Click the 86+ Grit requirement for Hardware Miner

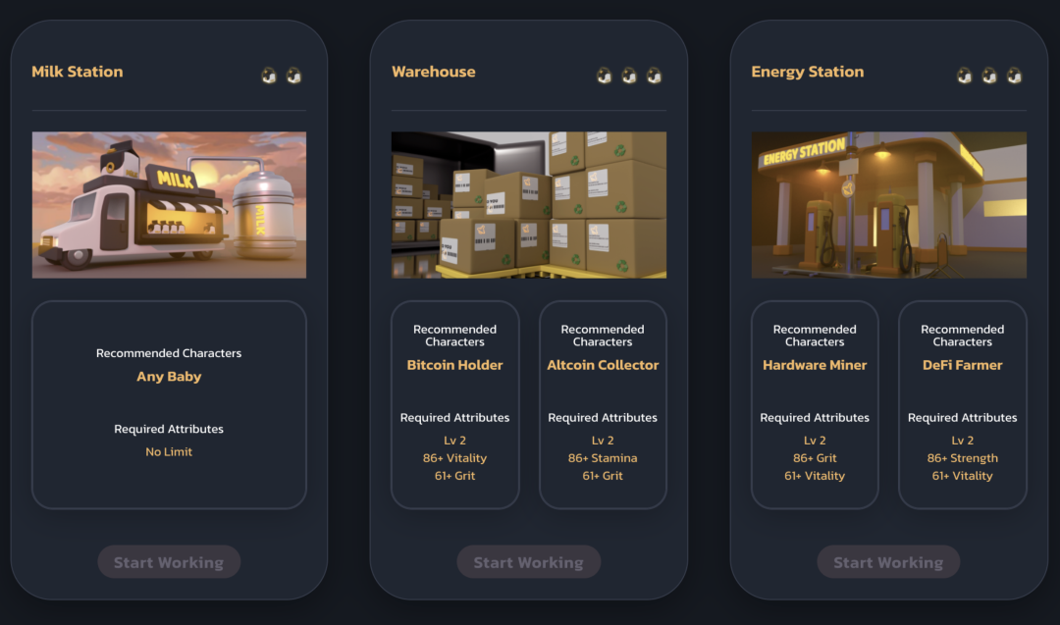pos(815,458)
